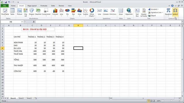Switch to the Formulas tab

pyautogui.click(x=44, y=6)
